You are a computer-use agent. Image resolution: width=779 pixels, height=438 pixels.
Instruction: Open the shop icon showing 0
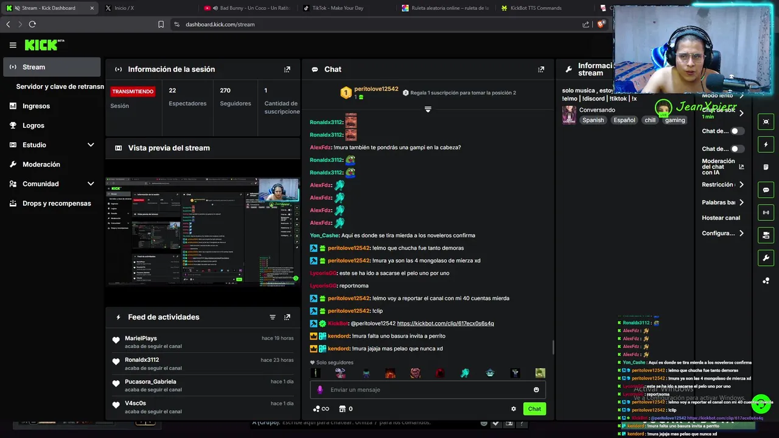(346, 409)
